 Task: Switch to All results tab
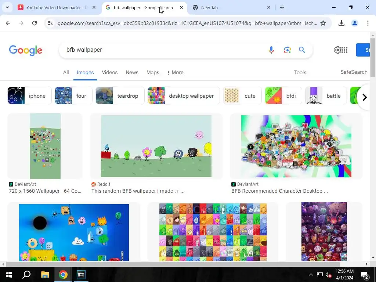click(x=66, y=72)
